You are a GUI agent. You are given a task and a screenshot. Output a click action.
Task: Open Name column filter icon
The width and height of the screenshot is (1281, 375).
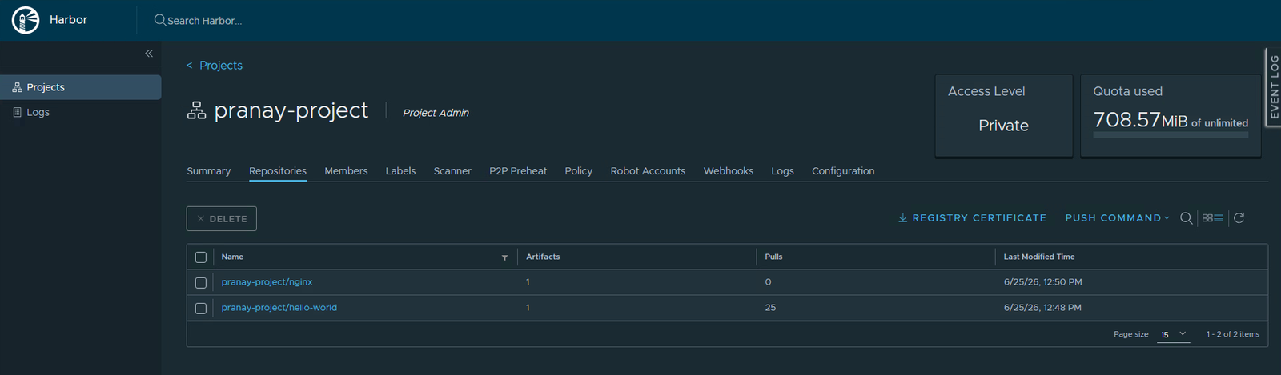click(504, 257)
